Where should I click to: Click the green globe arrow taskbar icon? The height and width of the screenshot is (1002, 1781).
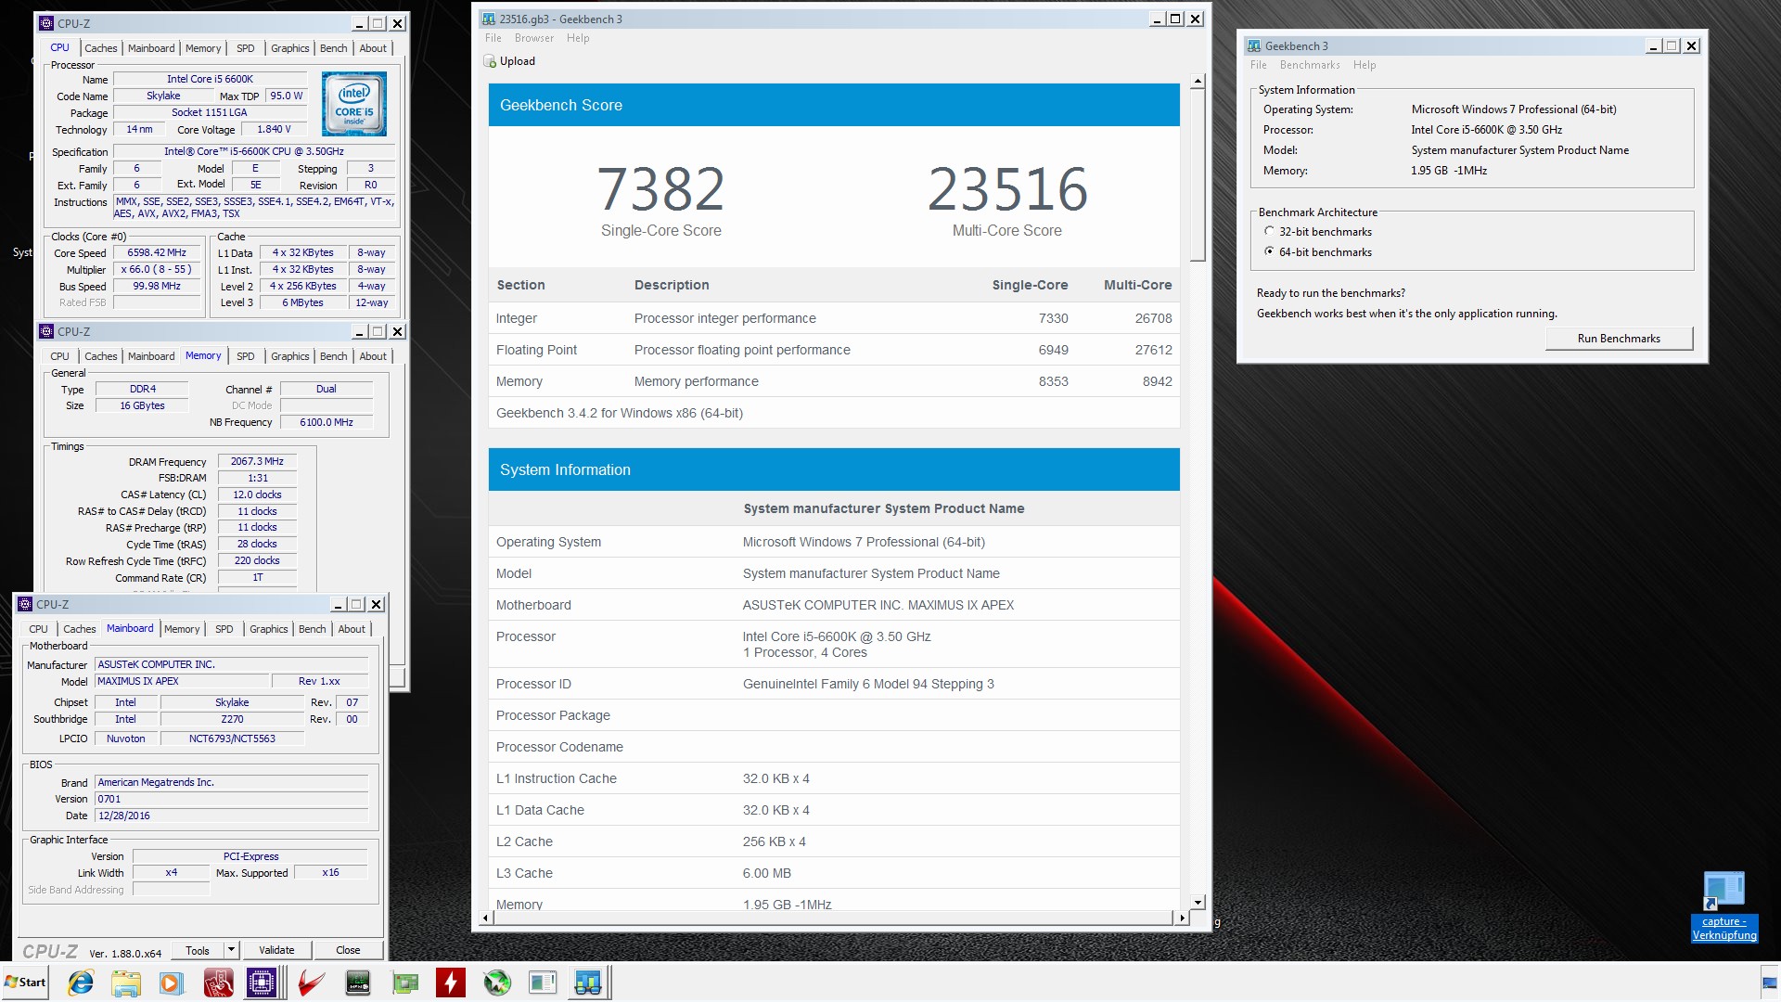pos(497,983)
